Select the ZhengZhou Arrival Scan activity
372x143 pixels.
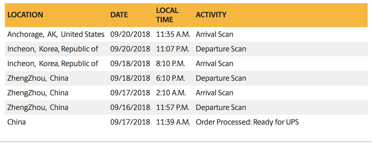tap(215, 93)
